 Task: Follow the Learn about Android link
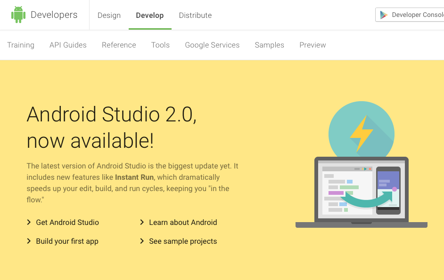[183, 222]
